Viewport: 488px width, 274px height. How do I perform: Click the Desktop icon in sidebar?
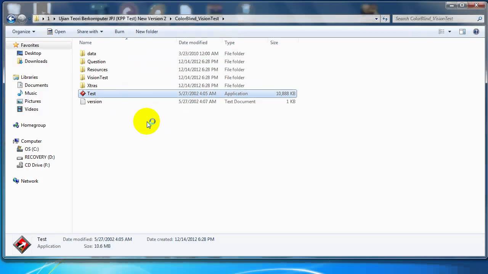(20, 53)
